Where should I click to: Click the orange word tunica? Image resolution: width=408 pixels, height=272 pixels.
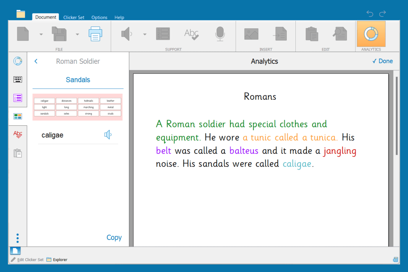pyautogui.click(x=324, y=138)
